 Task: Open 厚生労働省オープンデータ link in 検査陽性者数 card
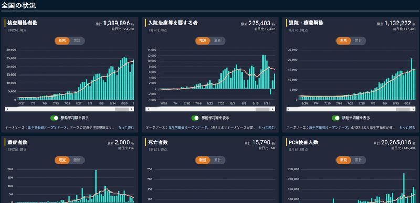(x=48, y=127)
